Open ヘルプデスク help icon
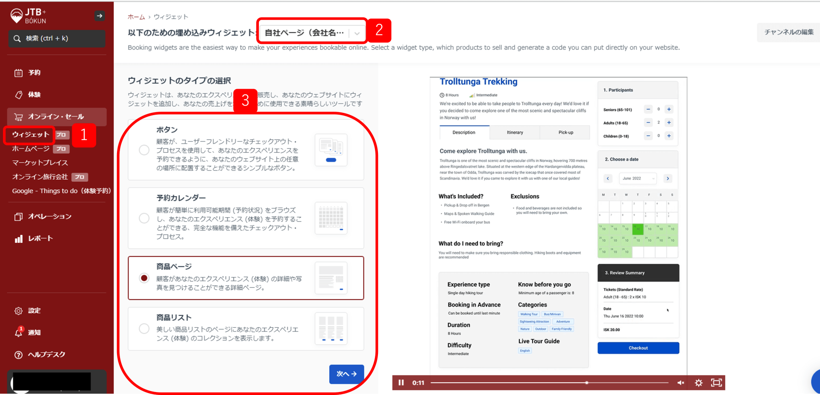820x395 pixels. [x=18, y=355]
